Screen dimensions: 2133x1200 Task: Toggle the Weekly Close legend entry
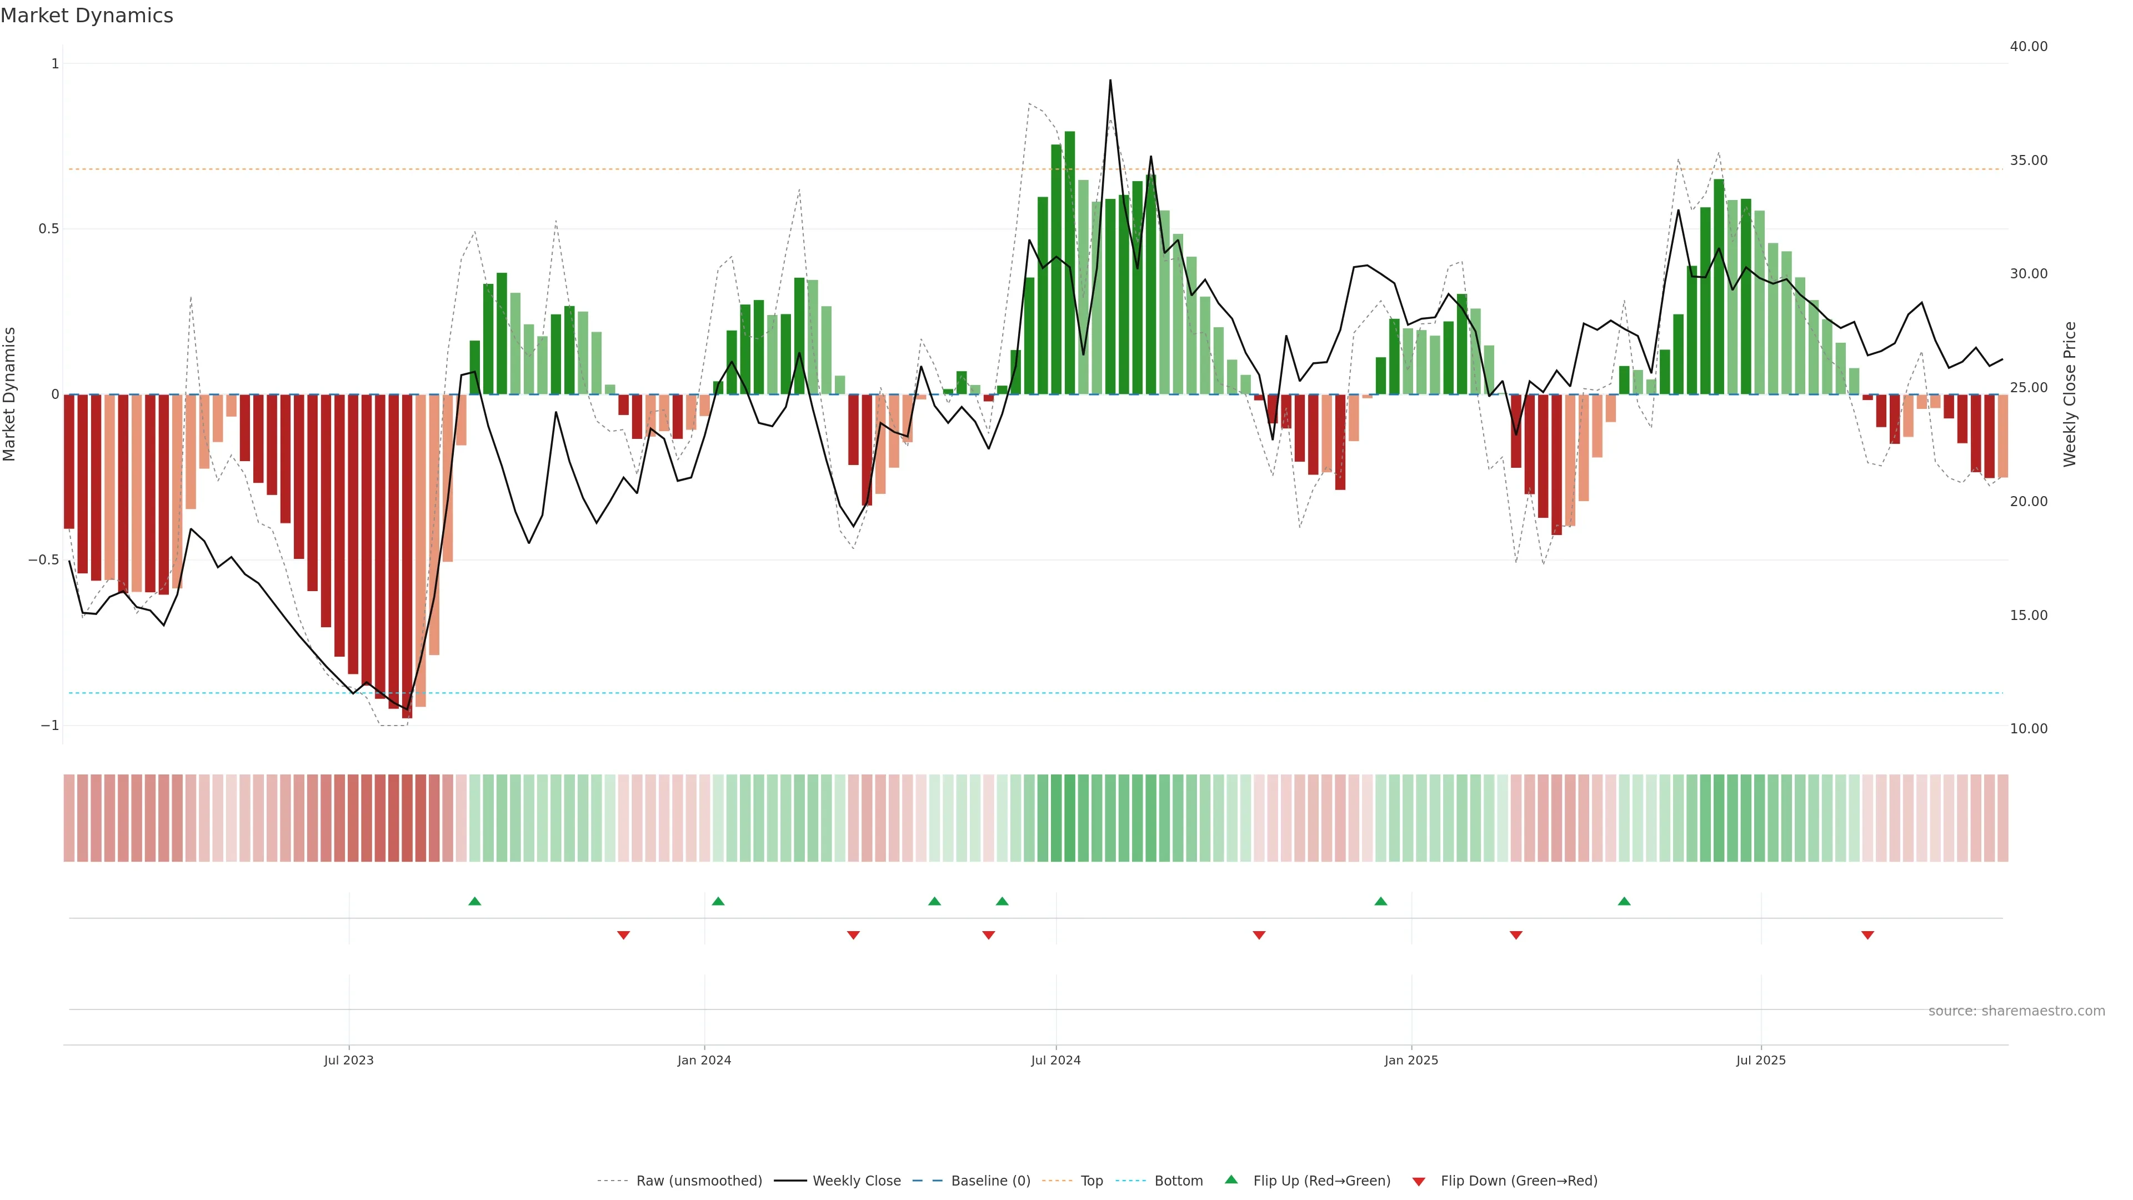pyautogui.click(x=856, y=1181)
